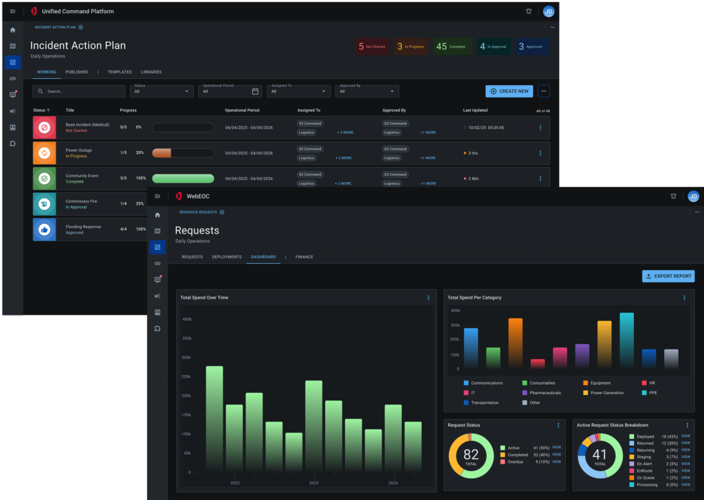
Task: Open row options for Community Event
Action: click(x=540, y=179)
